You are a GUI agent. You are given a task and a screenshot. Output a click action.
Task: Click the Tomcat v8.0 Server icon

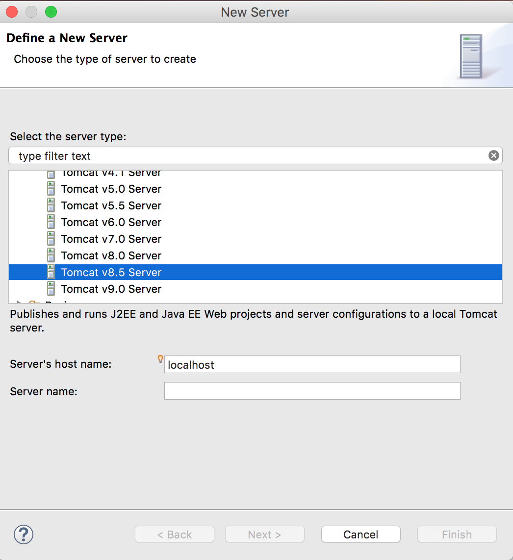click(x=51, y=255)
